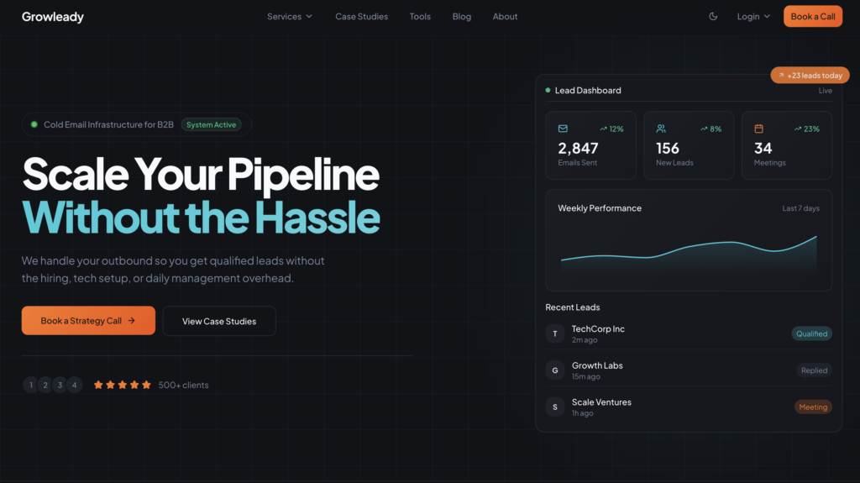Viewport: 860px width, 483px height.
Task: Click the first client avatar numbered 1
Action: click(x=31, y=385)
